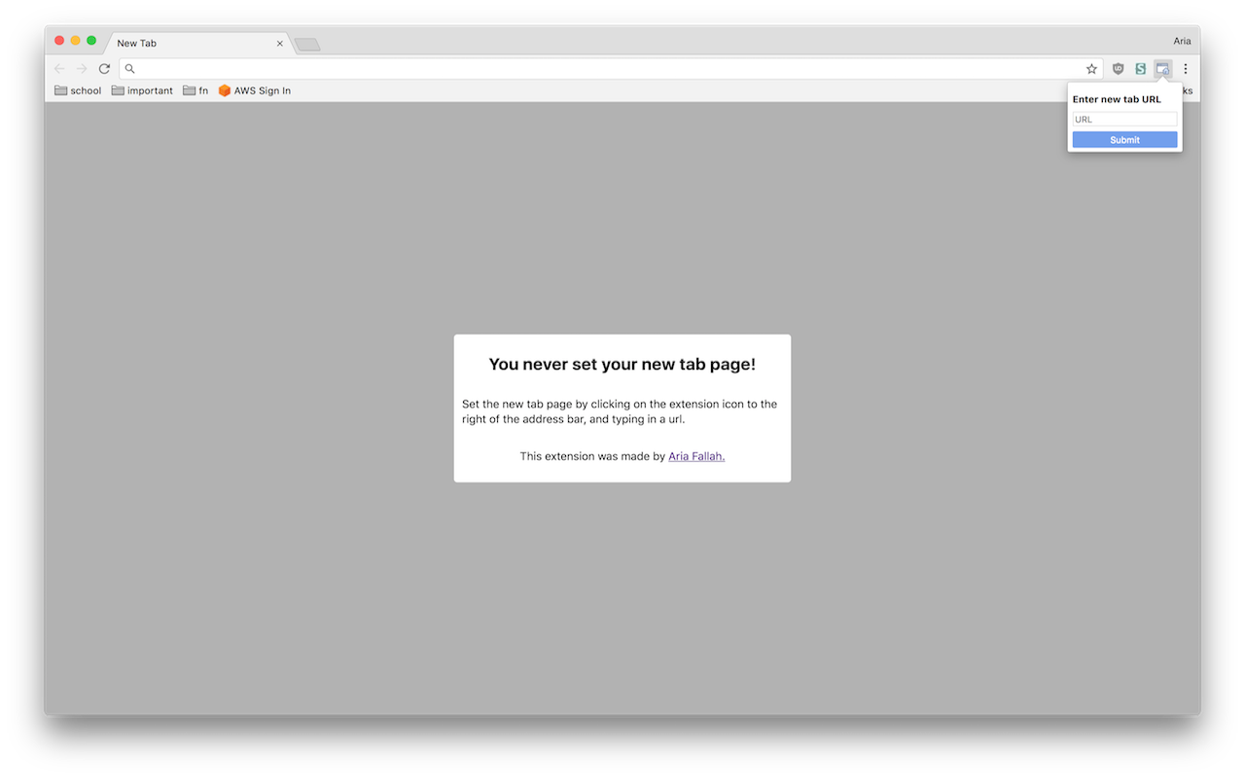Viewport: 1245px width, 778px height.
Task: Click the Aria profile name button
Action: pyautogui.click(x=1182, y=41)
